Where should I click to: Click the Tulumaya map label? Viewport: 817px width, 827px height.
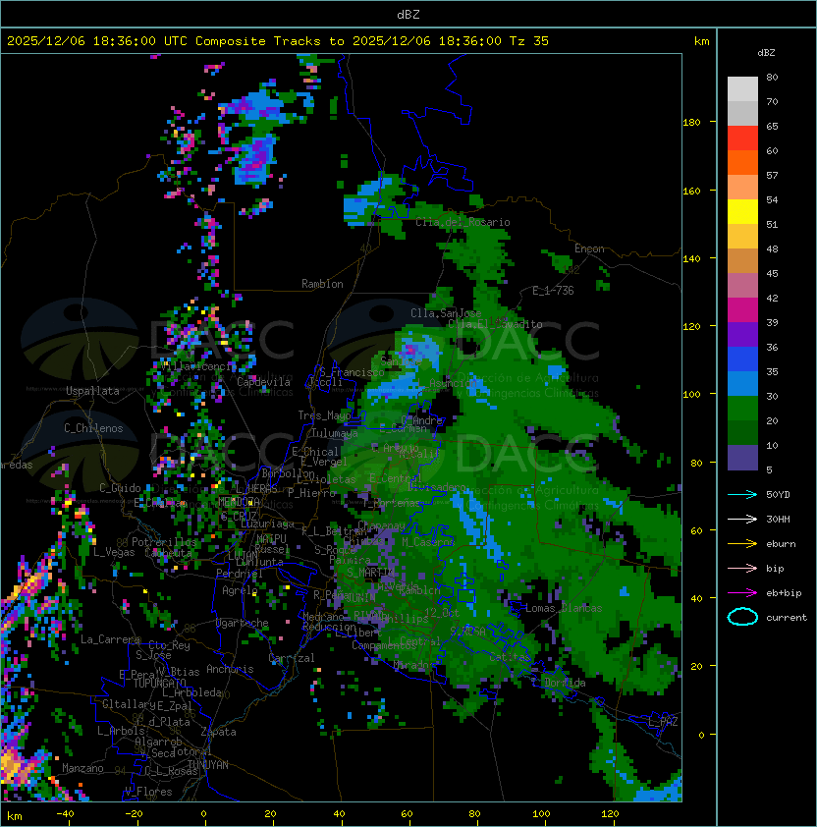click(x=335, y=433)
